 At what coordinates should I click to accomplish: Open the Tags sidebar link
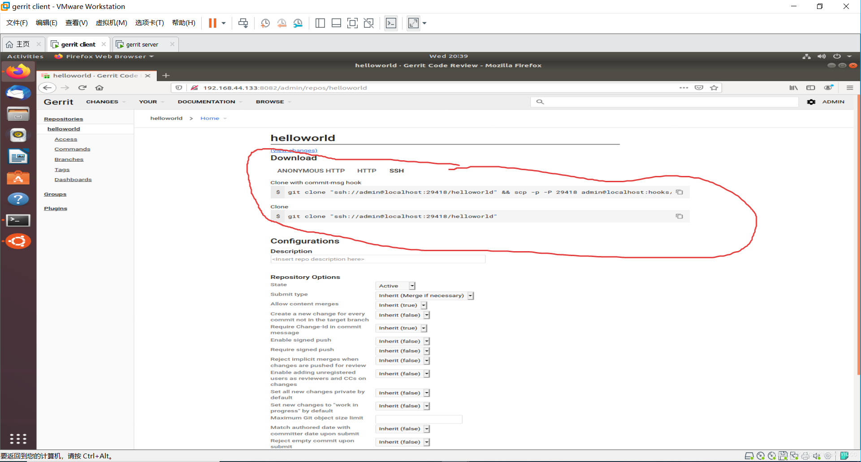(x=62, y=170)
